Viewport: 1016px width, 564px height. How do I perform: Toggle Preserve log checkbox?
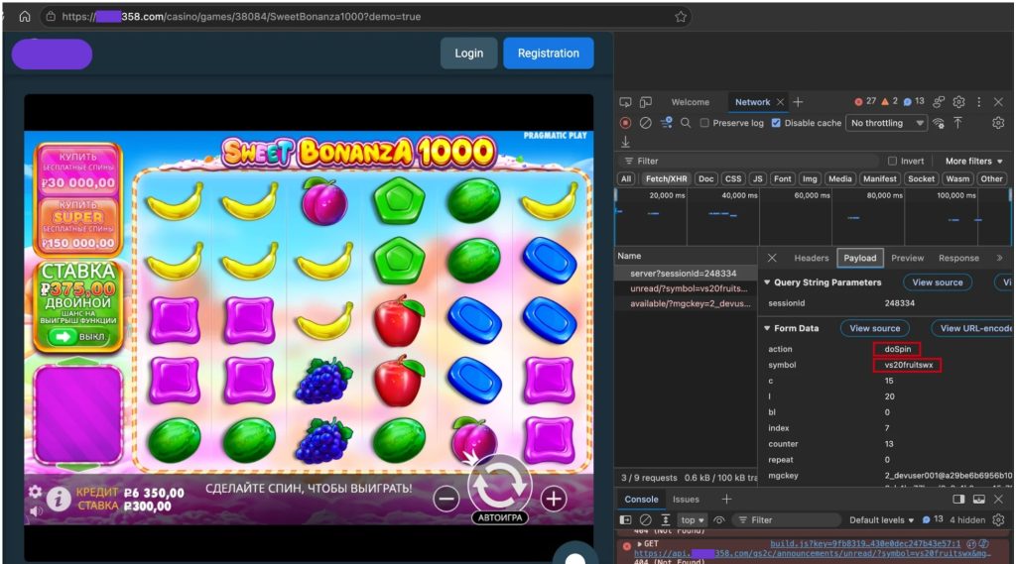coord(704,123)
